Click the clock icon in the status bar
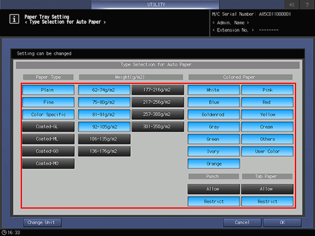The width and height of the screenshot is (315, 236). [4, 232]
